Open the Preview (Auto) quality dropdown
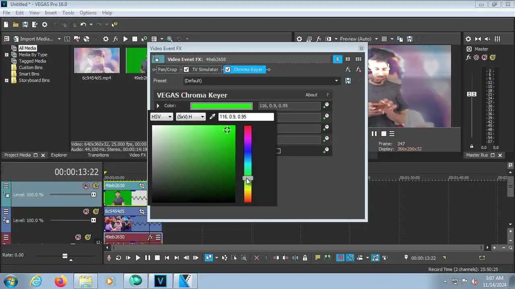 point(359,39)
